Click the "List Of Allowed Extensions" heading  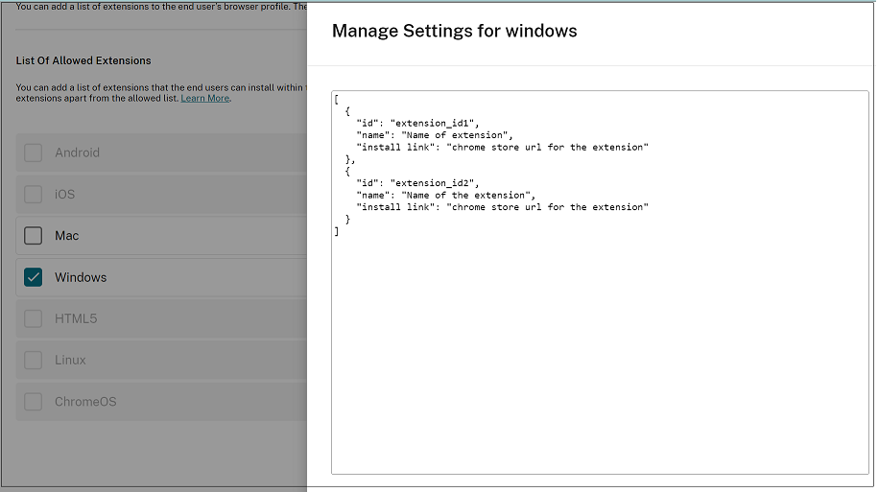pos(83,60)
